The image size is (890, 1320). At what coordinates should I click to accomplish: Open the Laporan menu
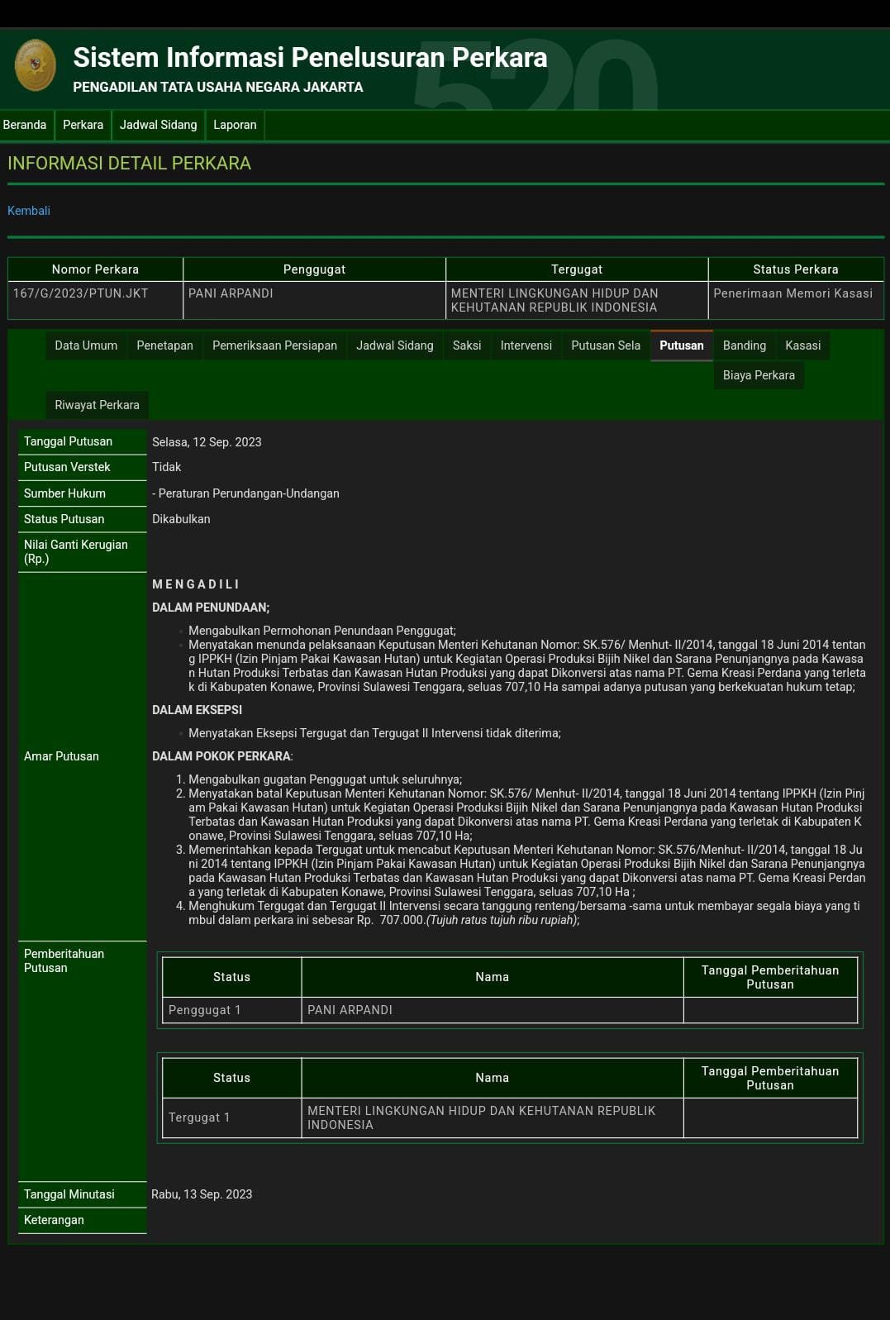pyautogui.click(x=235, y=125)
